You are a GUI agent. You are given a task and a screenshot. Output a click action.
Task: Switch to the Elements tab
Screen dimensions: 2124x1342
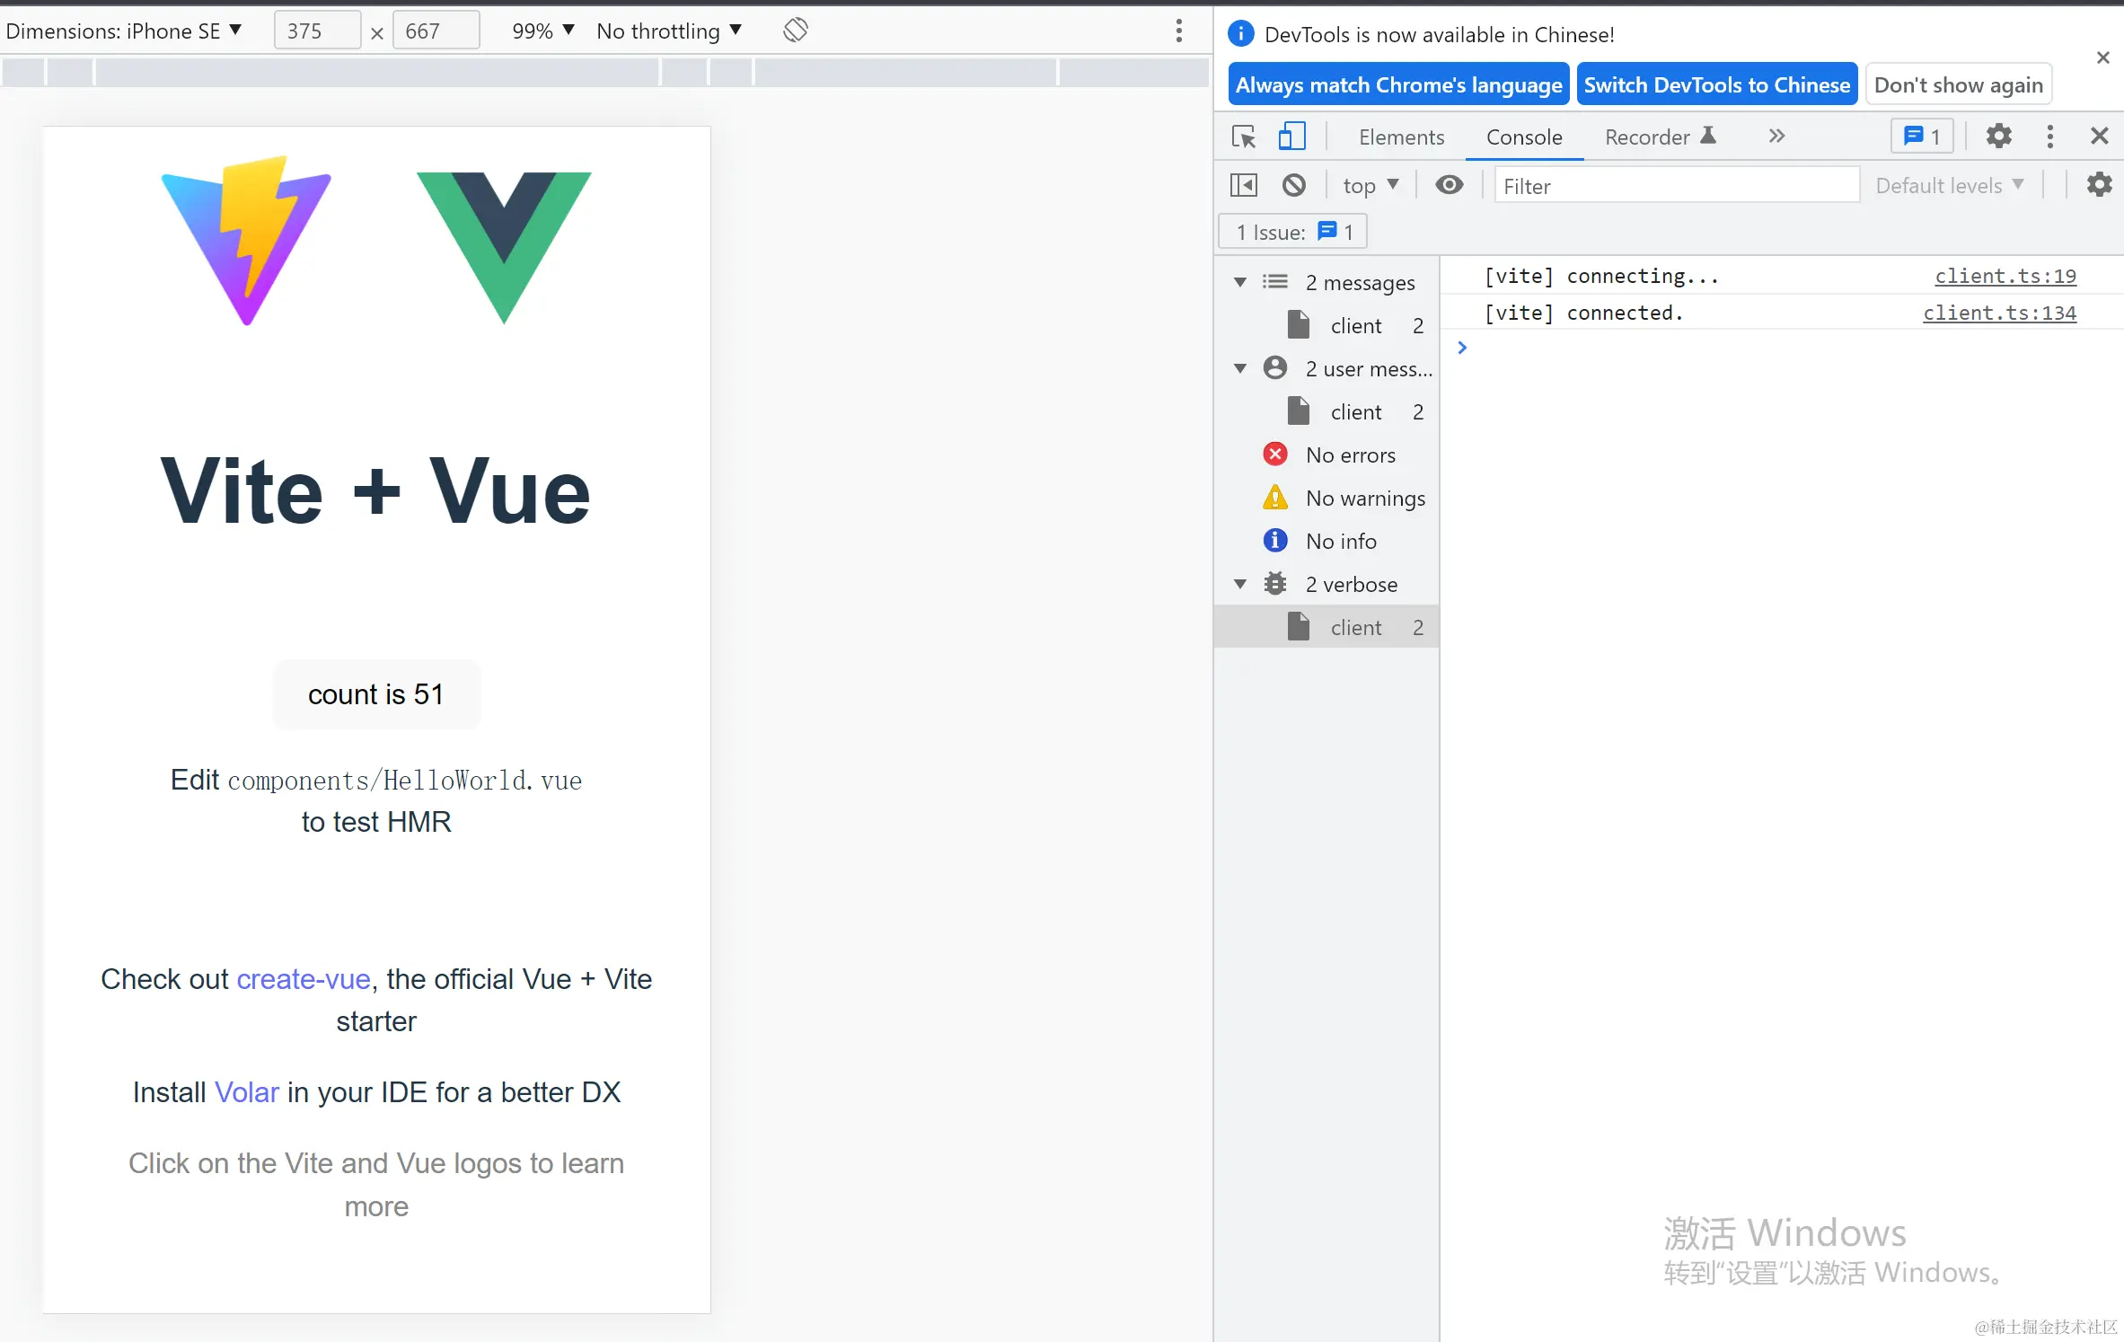(x=1401, y=137)
